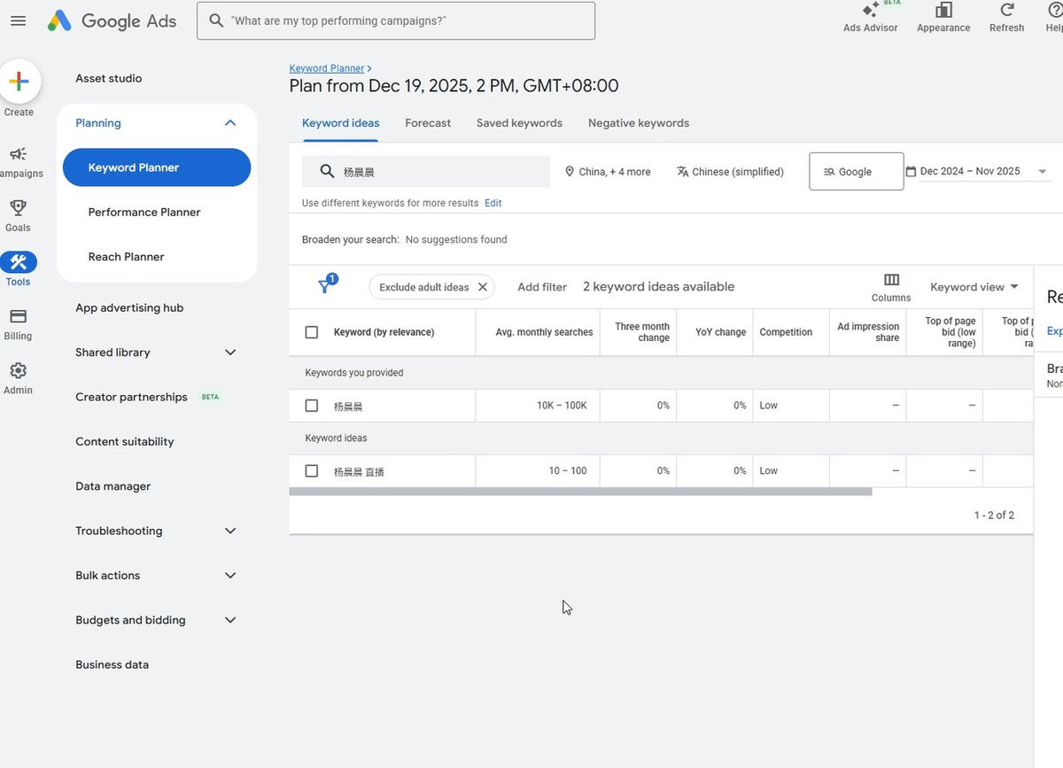Switch to the Keyword ideas tab
The image size is (1063, 768).
tap(341, 123)
